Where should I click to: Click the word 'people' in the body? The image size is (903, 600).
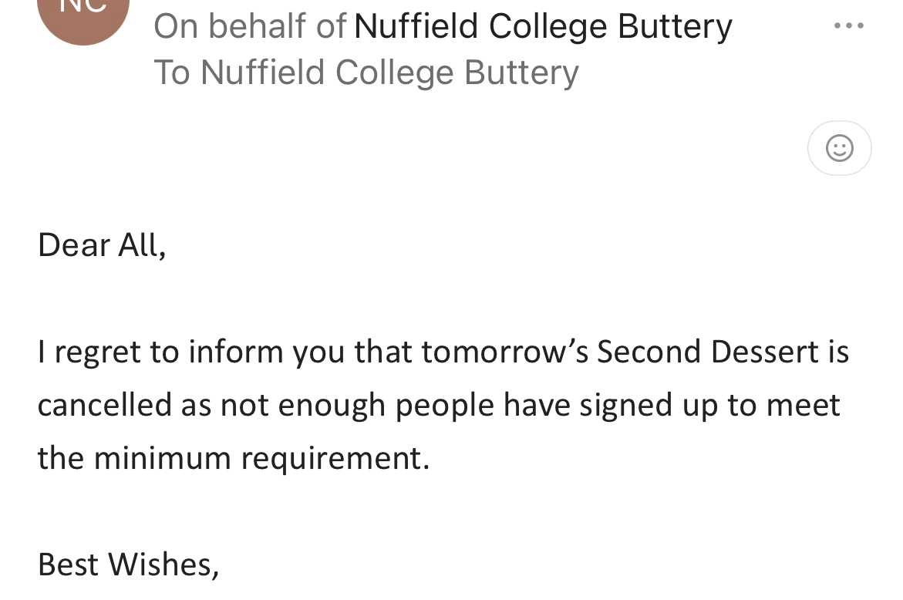point(444,405)
